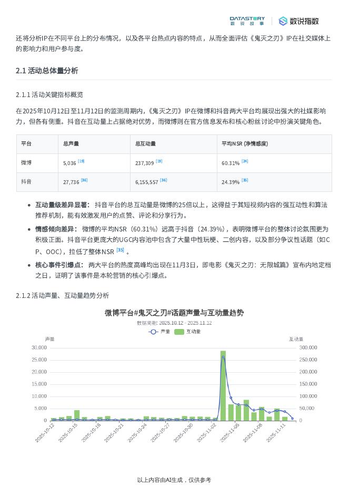
Task: Click the value 237,309 in the table
Action: [144, 163]
